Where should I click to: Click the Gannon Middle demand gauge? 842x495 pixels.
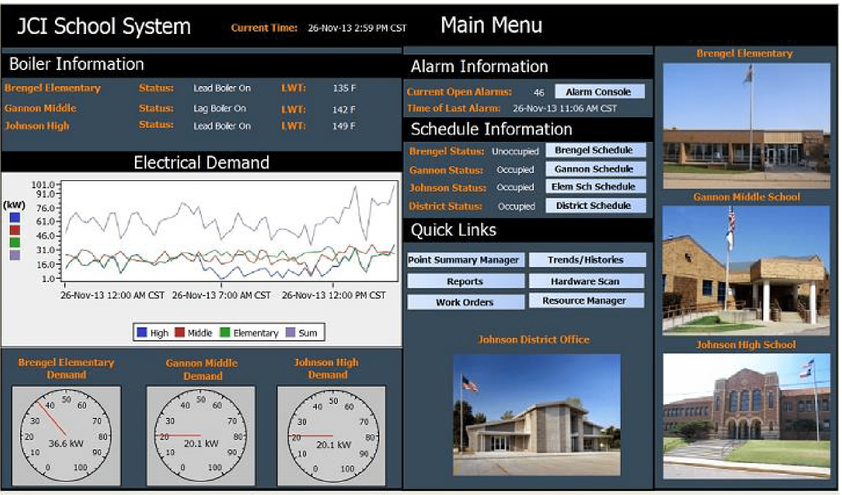coord(201,435)
